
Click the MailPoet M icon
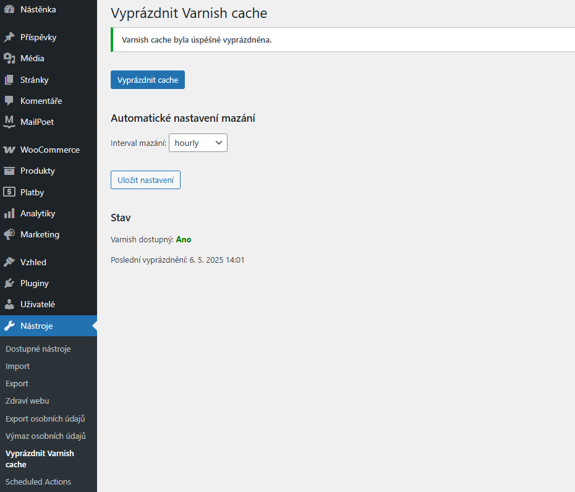tap(9, 122)
